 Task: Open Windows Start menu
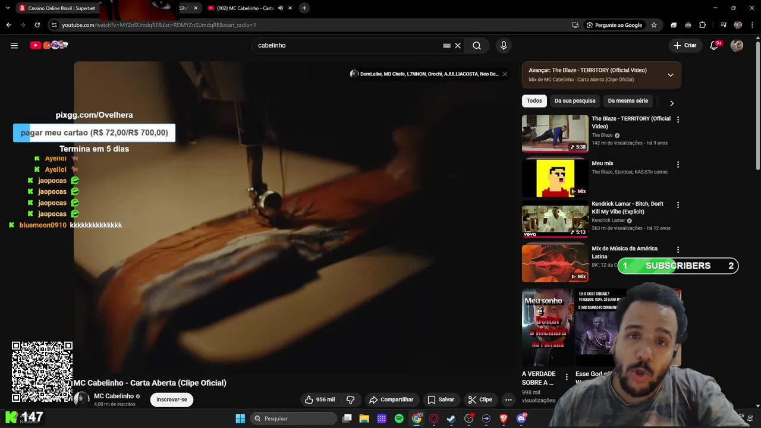point(240,418)
